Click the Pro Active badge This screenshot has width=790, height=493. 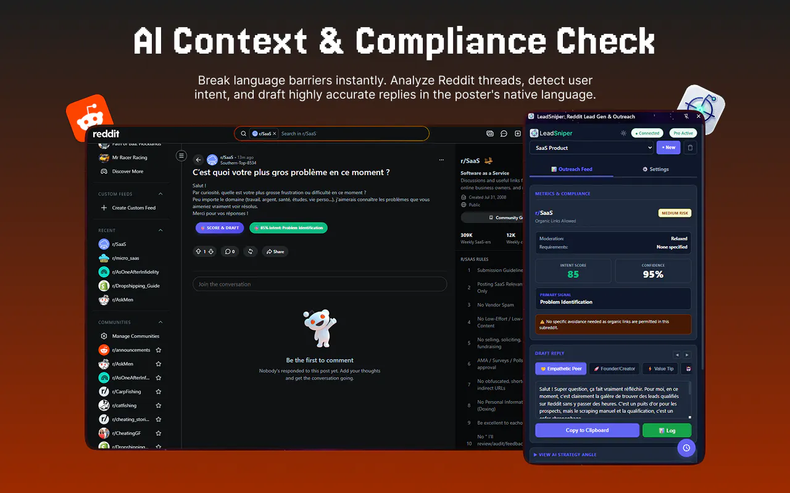click(683, 133)
